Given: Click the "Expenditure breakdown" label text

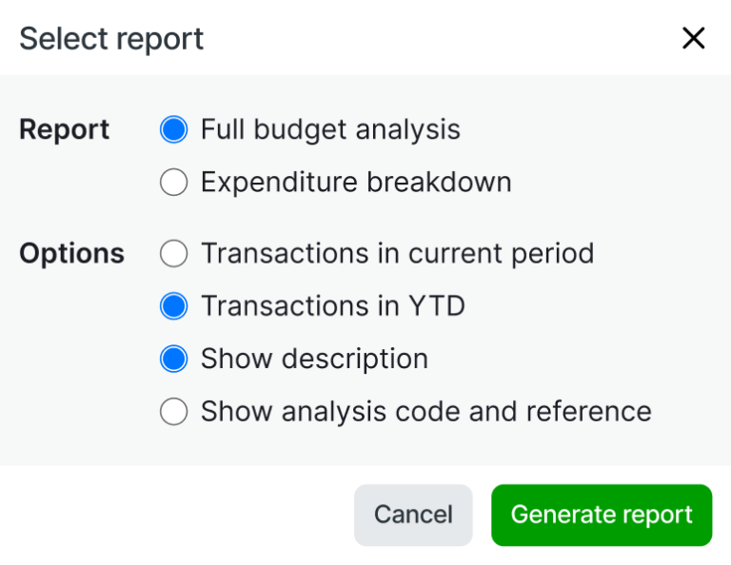Looking at the screenshot, I should 356,182.
